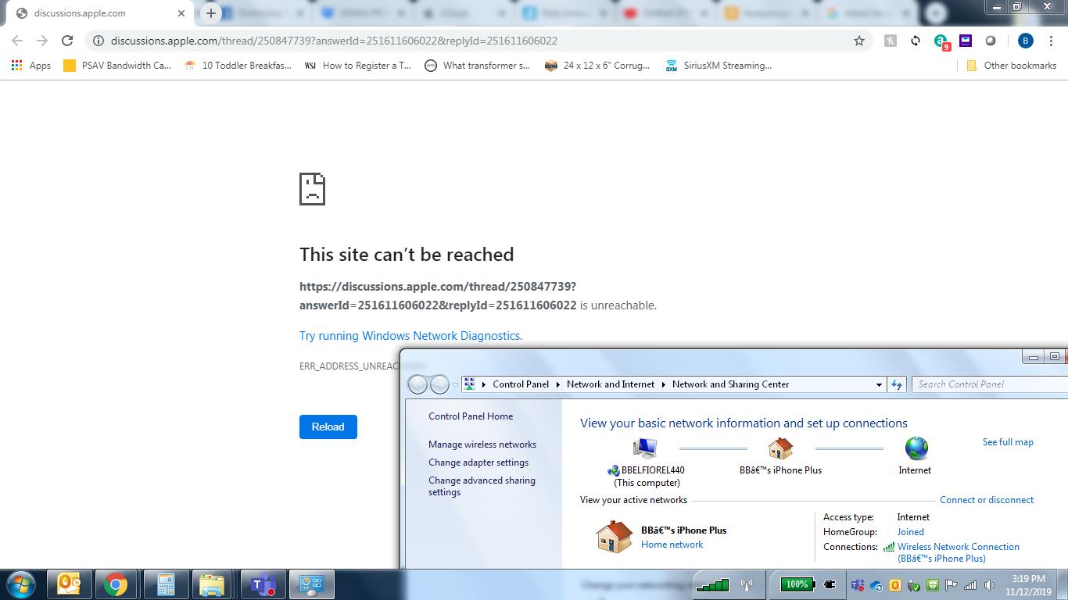
Task: Open 'Manage wireless networks'
Action: pos(482,445)
